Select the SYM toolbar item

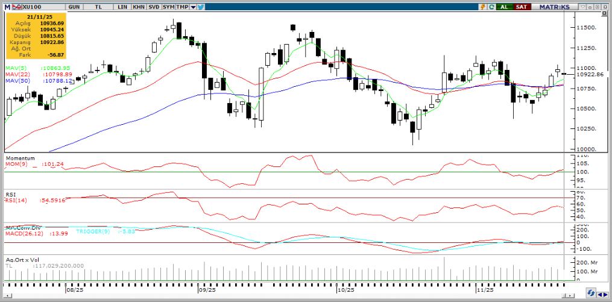(169, 6)
